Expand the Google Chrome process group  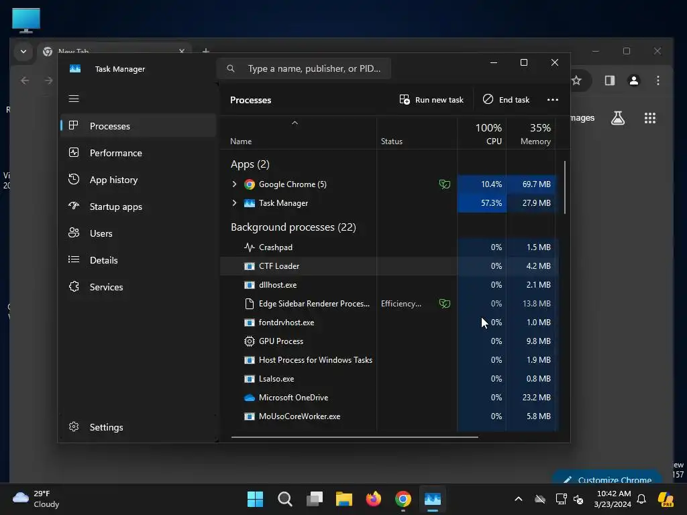coord(234,184)
